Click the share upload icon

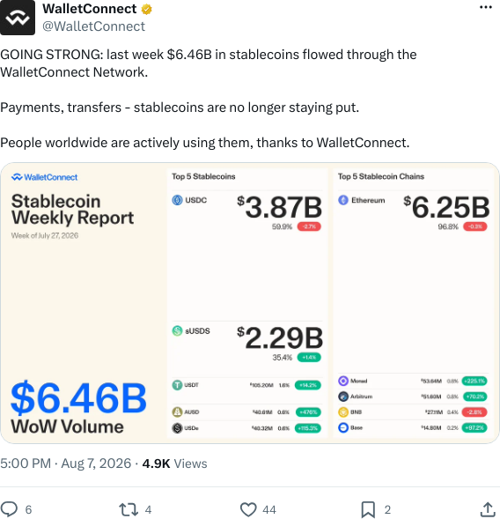[488, 509]
